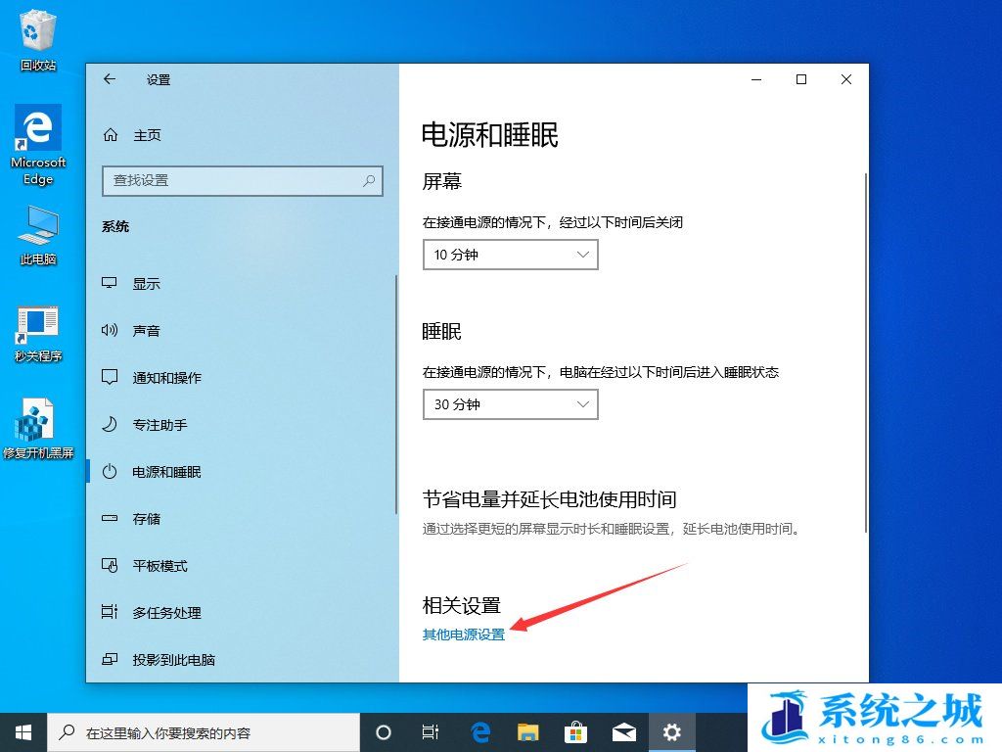
Task: Open the 存储 (Storage) settings page
Action: 147,518
